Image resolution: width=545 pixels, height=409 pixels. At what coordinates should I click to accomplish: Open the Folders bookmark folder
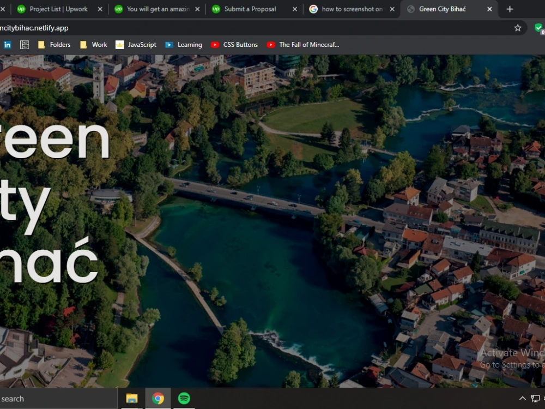54,45
